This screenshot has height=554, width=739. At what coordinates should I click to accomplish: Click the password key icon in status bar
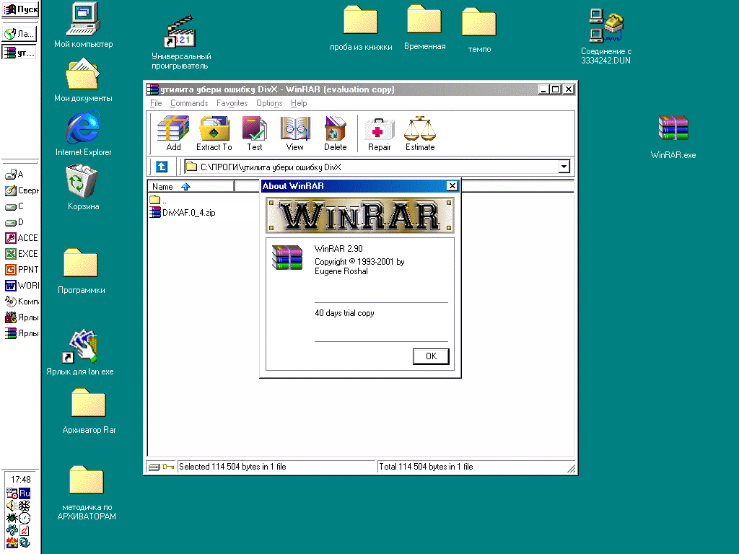168,467
